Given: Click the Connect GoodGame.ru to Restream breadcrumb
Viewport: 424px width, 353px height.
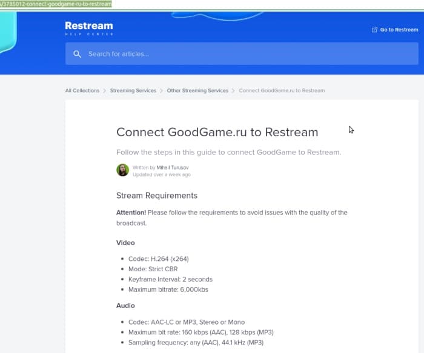Looking at the screenshot, I should 282,91.
